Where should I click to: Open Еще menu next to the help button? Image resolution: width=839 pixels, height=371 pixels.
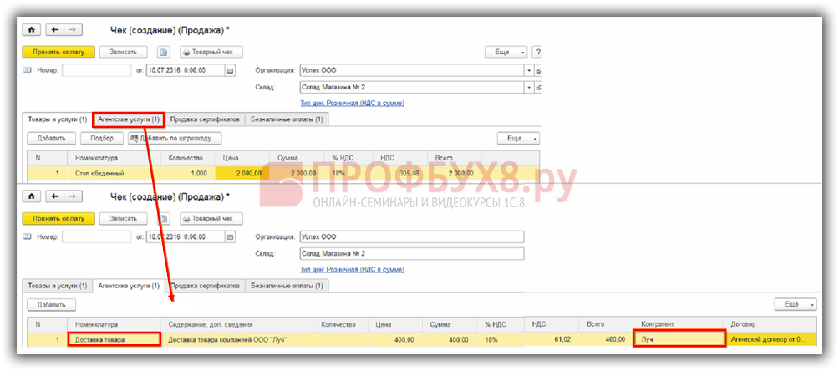click(506, 53)
